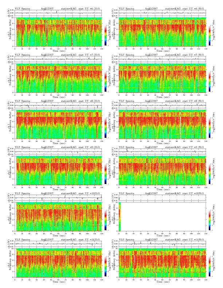Select ch.1 waveform strip above 11:20:0 spectrogram
The width and height of the screenshot is (223, 288).
(58, 244)
